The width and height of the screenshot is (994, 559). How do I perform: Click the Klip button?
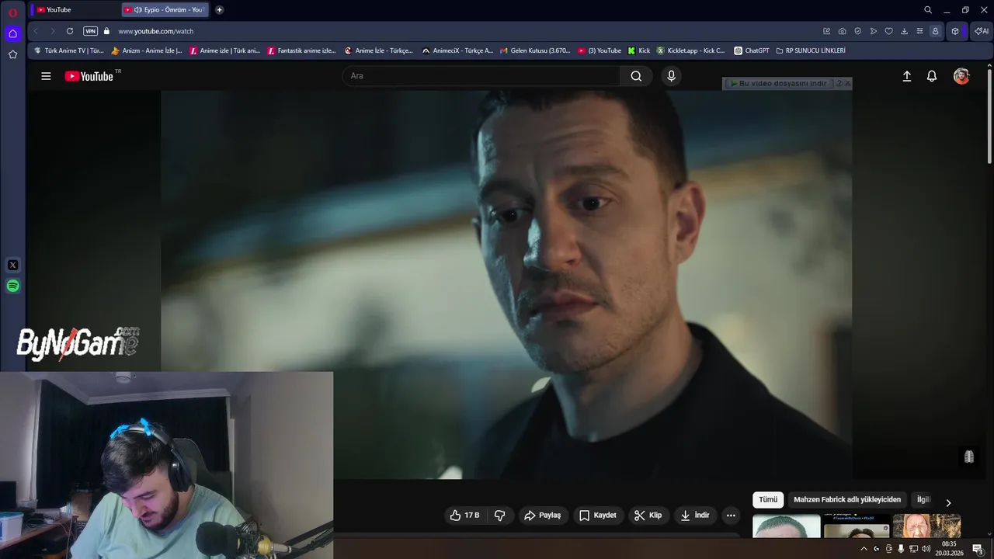point(648,516)
